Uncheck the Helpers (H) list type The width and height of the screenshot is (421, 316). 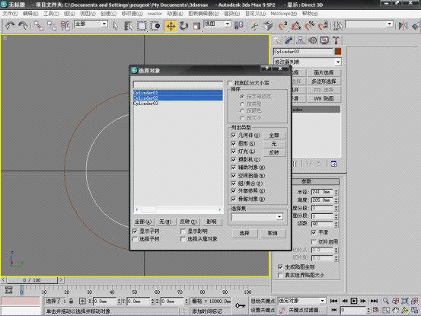point(234,168)
